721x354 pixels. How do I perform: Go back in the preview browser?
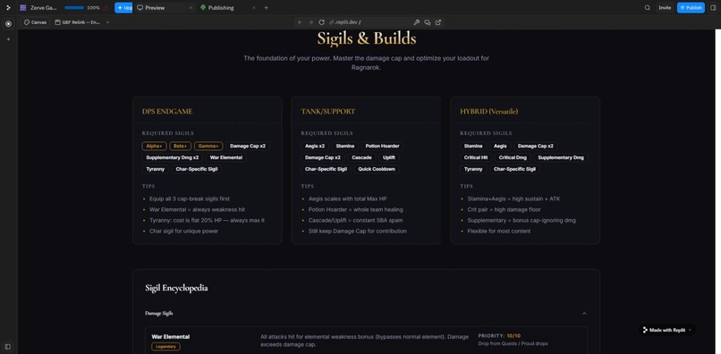click(300, 22)
